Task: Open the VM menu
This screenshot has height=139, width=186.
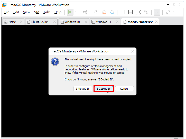Action: tap(37, 12)
